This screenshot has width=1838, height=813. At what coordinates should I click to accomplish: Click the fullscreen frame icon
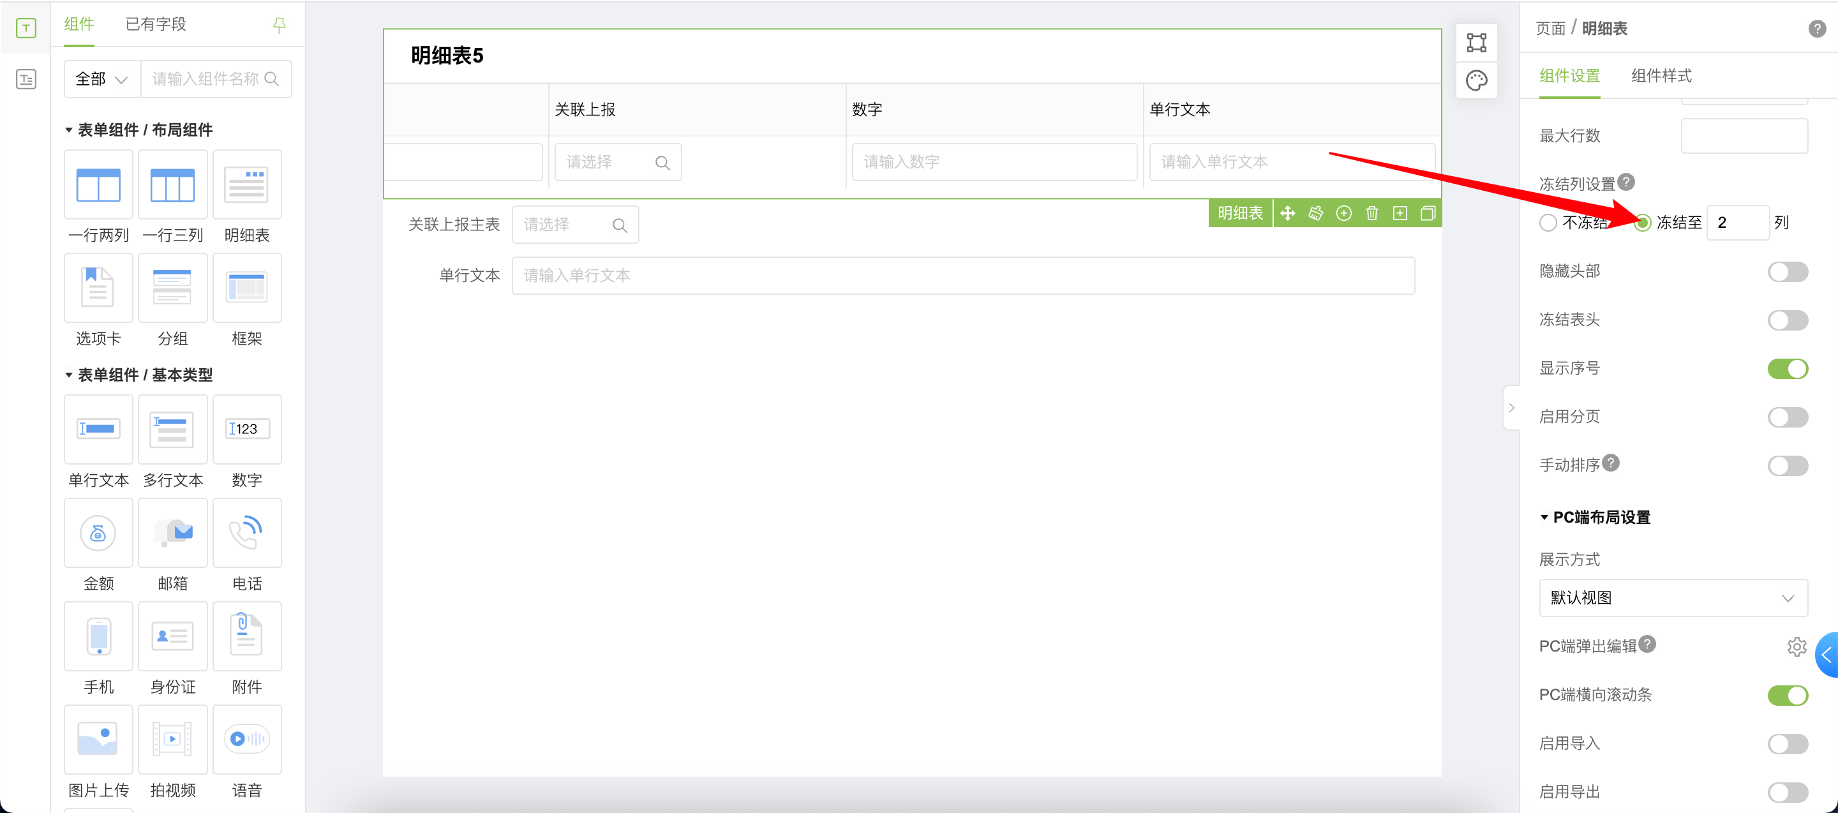point(1476,42)
